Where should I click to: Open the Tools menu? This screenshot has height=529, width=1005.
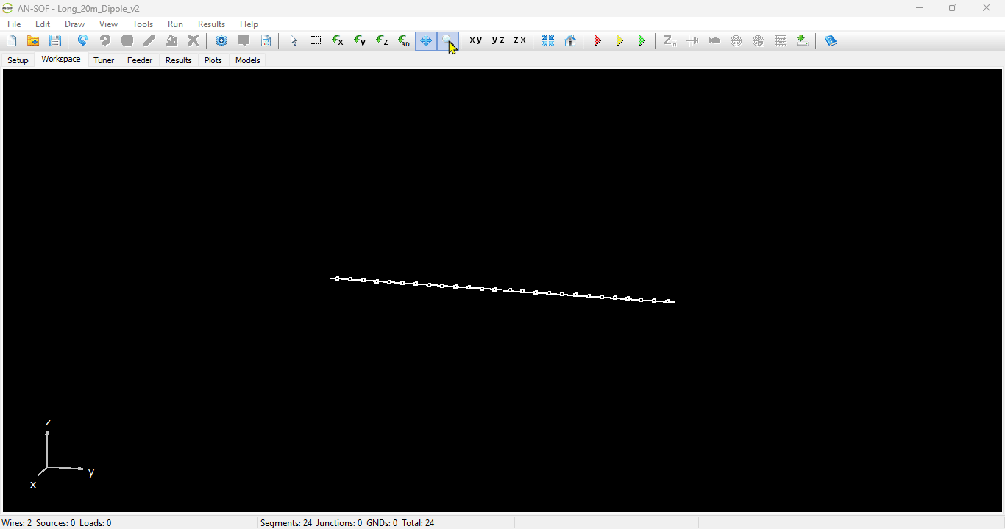pos(143,24)
